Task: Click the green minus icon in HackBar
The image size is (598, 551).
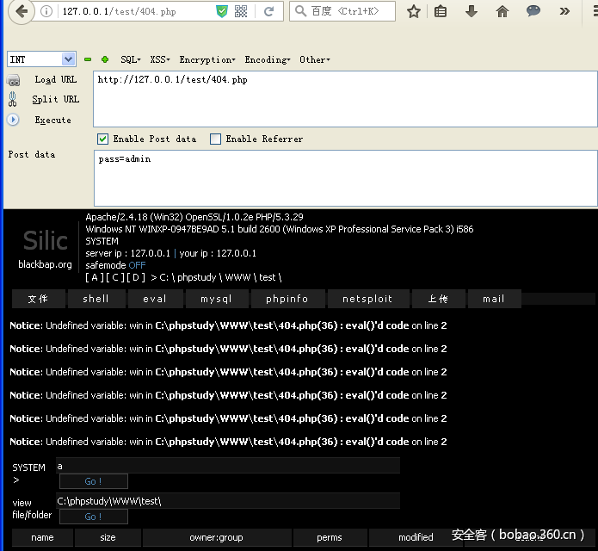Action: [88, 59]
